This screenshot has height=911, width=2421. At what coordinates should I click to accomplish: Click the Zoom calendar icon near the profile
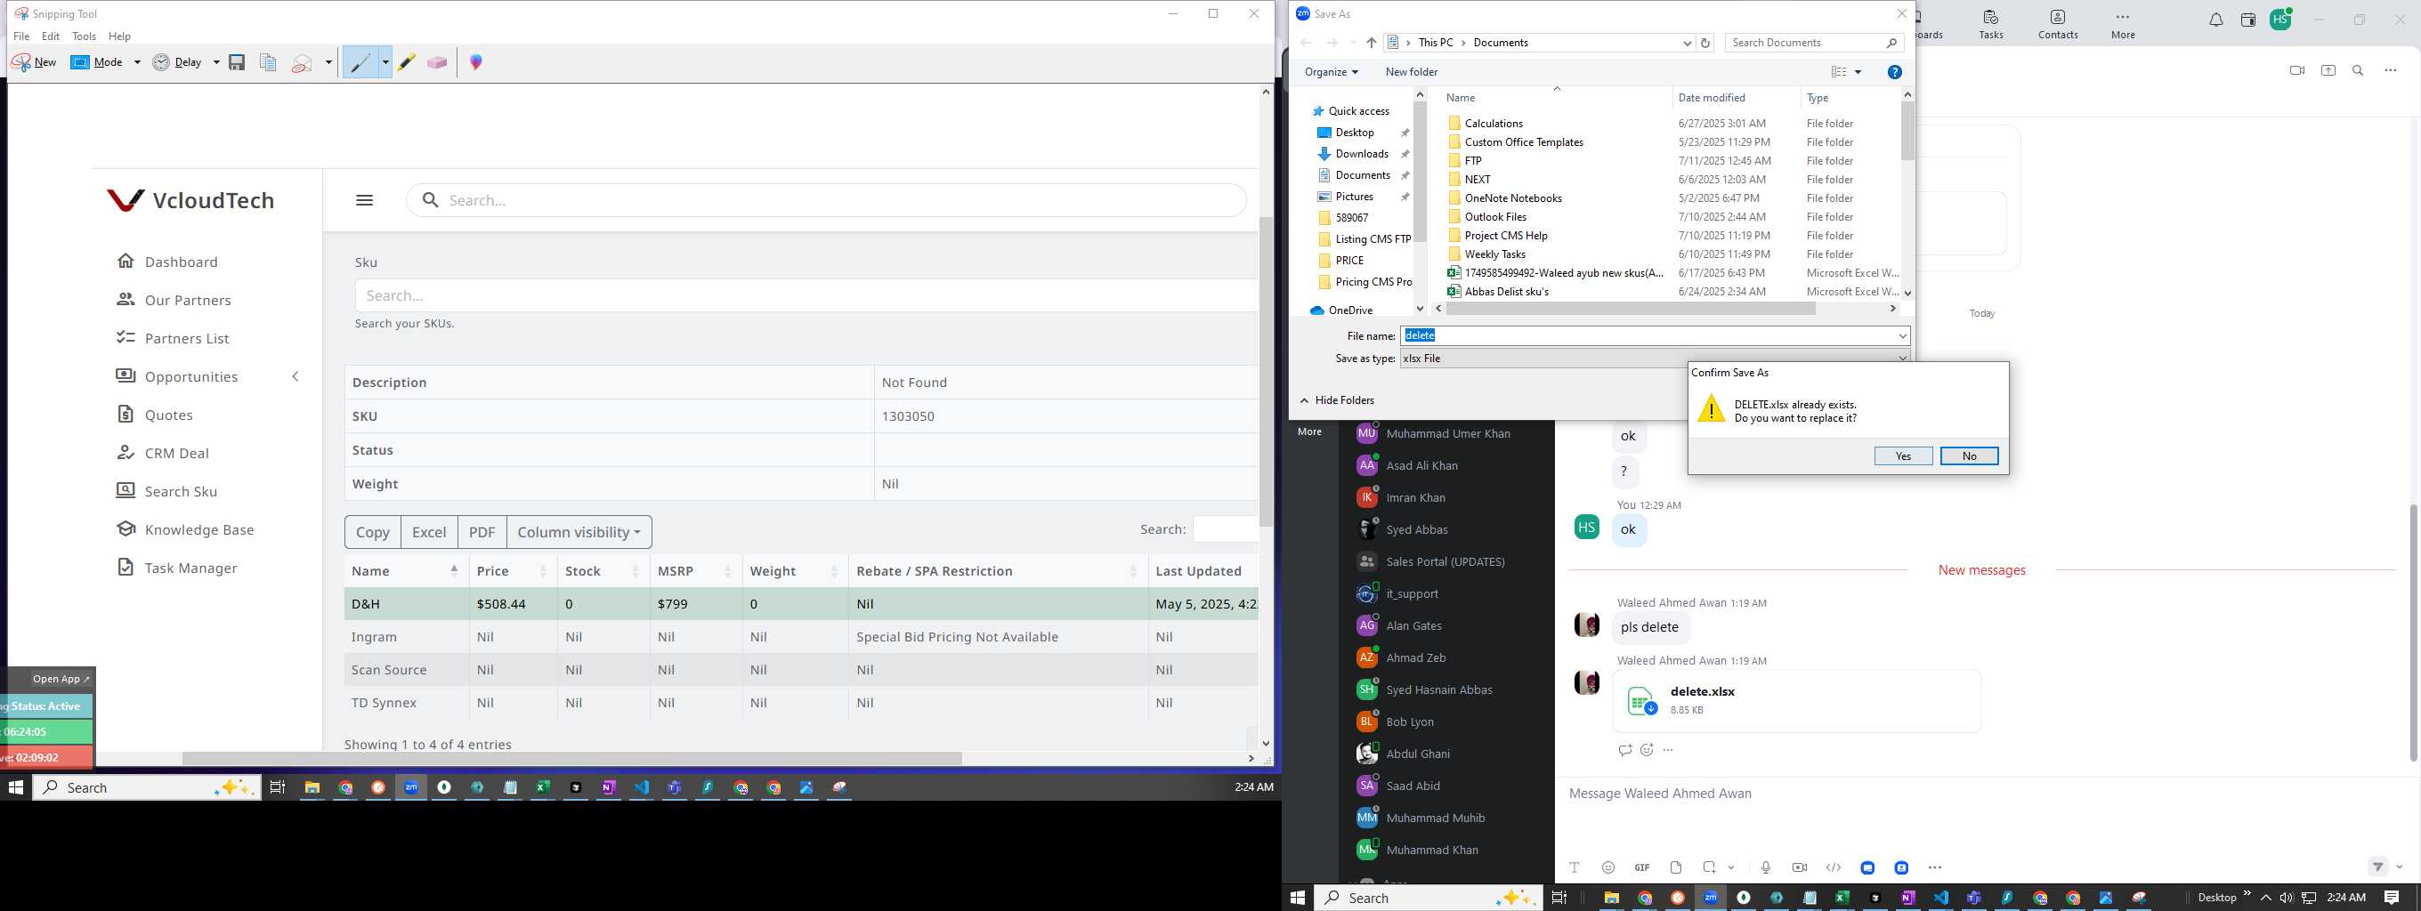(2248, 20)
